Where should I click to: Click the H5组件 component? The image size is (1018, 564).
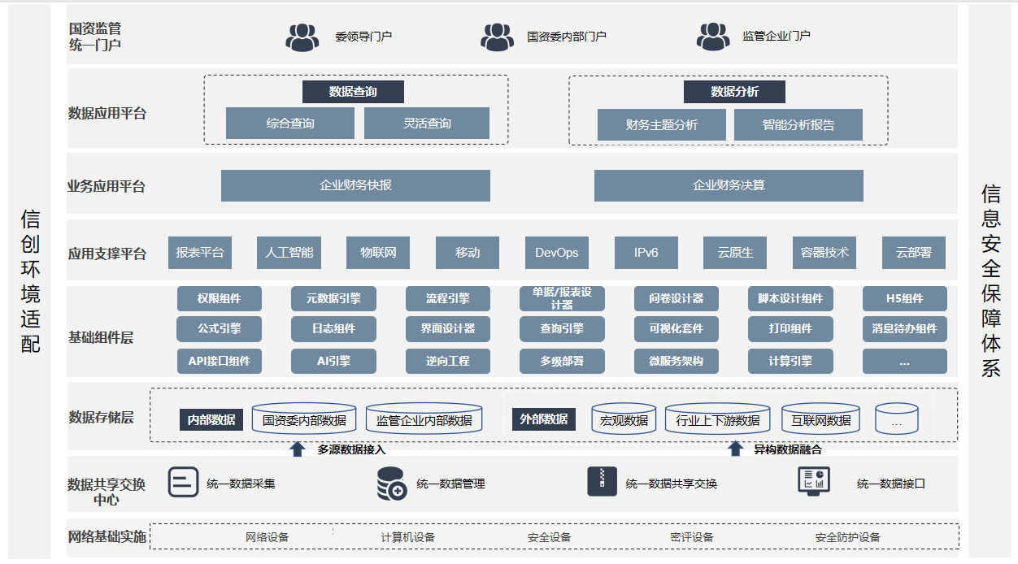coord(905,298)
